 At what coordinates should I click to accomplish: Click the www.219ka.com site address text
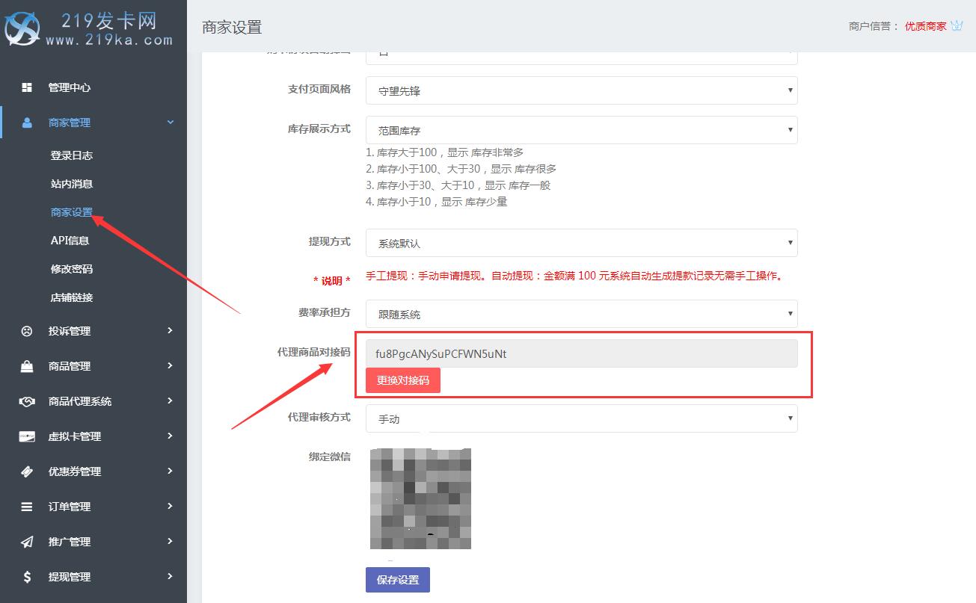click(x=109, y=40)
